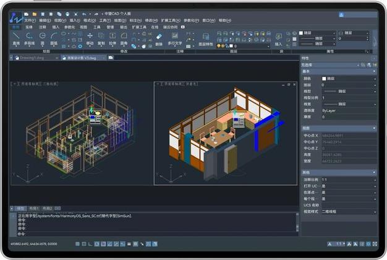Open the 线型 dropdown in properties panel
Viewport: 387px width, 260px height.
click(x=349, y=91)
